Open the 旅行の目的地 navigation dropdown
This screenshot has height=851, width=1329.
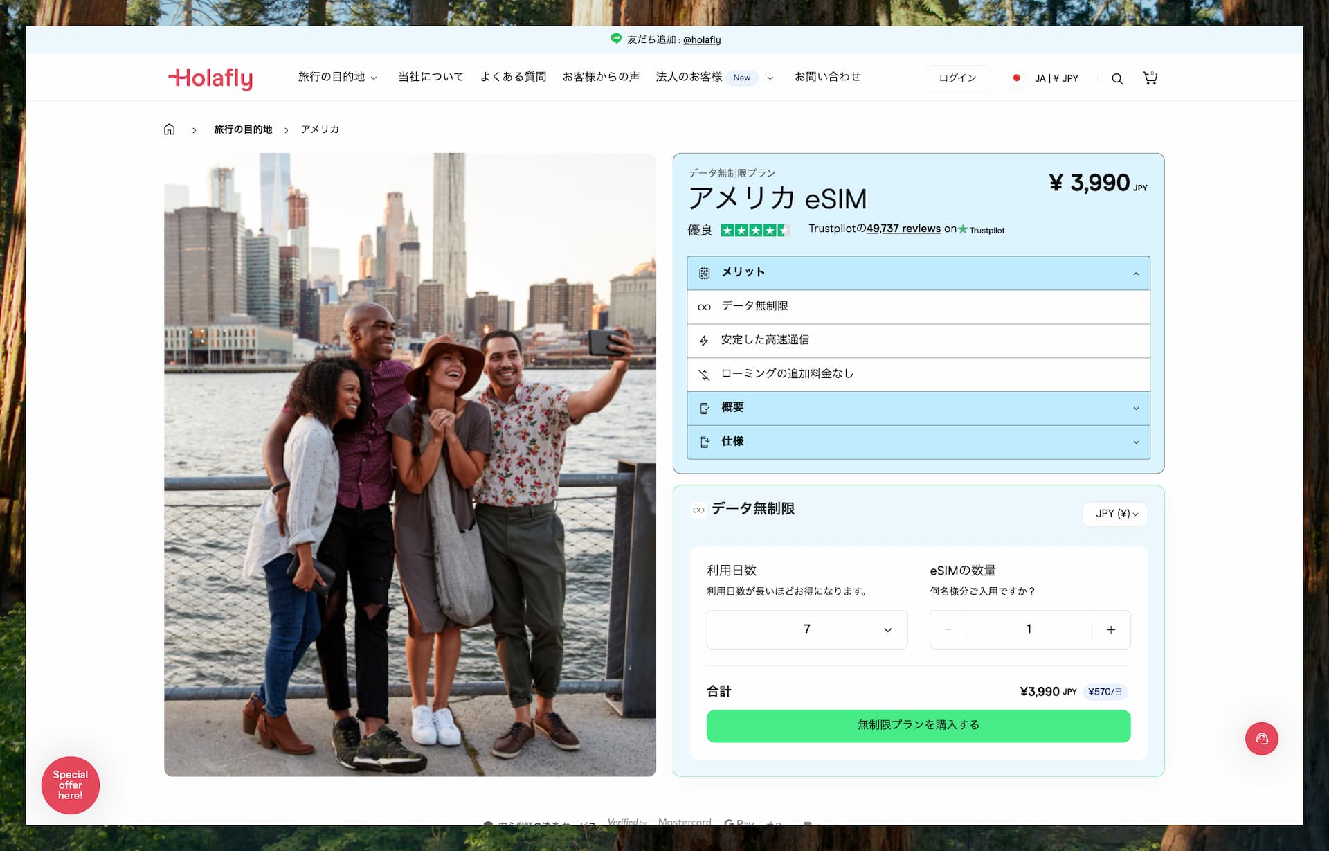tap(337, 77)
